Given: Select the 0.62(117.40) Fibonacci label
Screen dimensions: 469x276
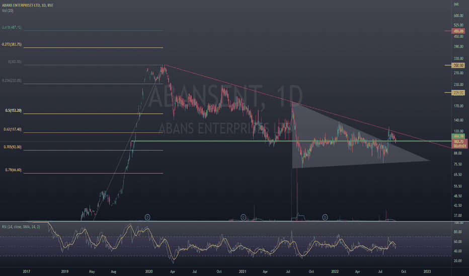Looking at the screenshot, I should click(13, 129).
